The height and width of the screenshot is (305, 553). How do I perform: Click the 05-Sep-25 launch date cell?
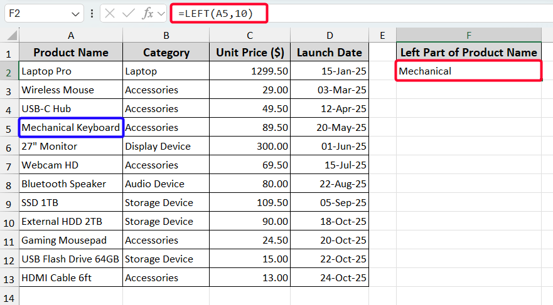pos(330,203)
